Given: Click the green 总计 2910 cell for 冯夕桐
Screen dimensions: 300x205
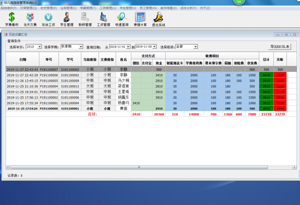Looking at the screenshot, I should click(x=266, y=81).
